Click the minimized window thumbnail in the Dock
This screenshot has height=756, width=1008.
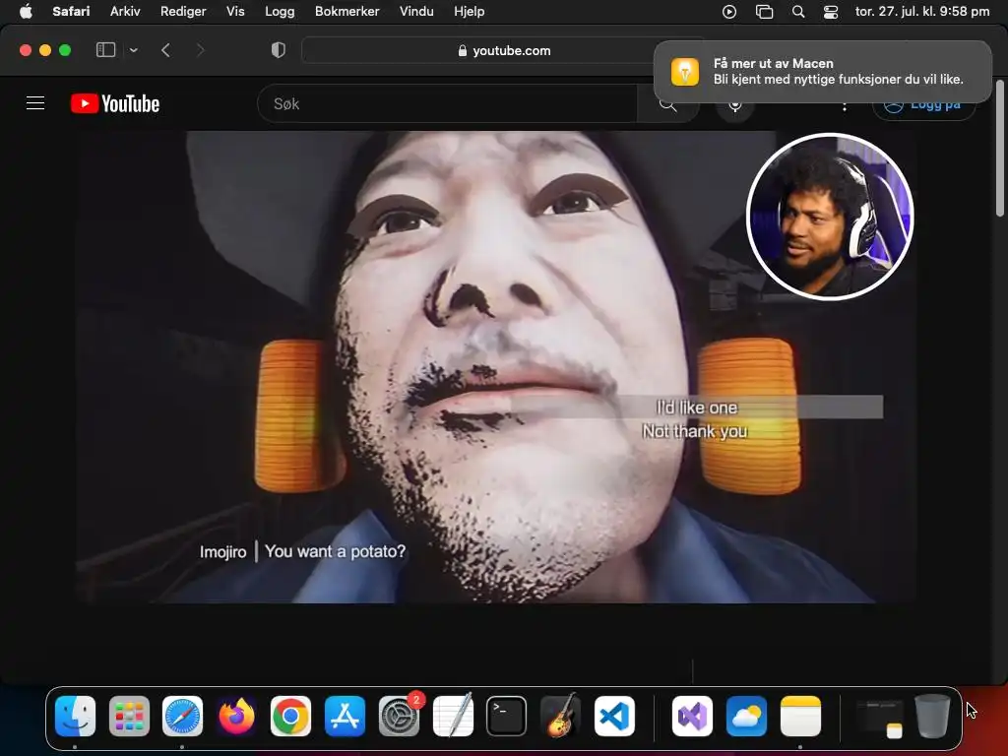tap(879, 717)
